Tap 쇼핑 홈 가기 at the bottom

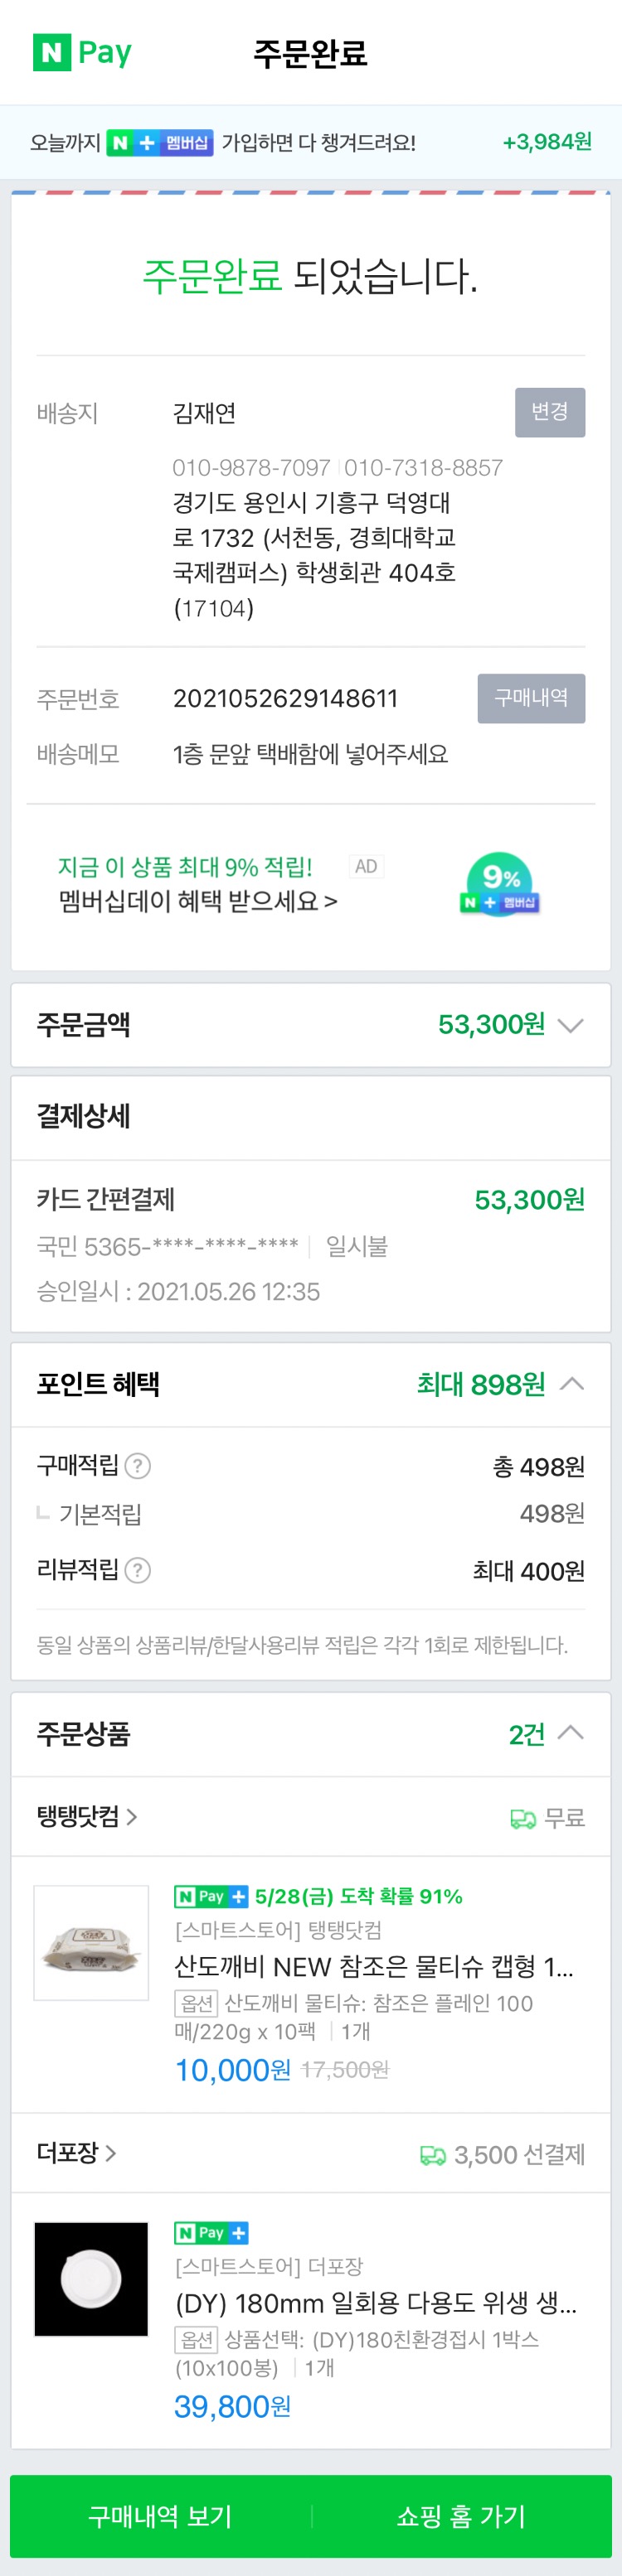tap(462, 2516)
